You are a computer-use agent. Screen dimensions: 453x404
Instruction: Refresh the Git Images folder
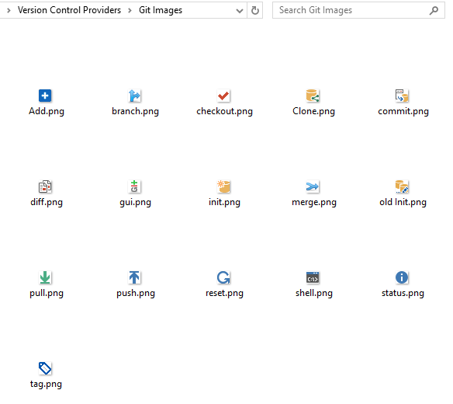pos(254,10)
